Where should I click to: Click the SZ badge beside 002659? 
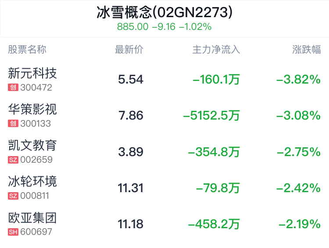tap(13, 160)
